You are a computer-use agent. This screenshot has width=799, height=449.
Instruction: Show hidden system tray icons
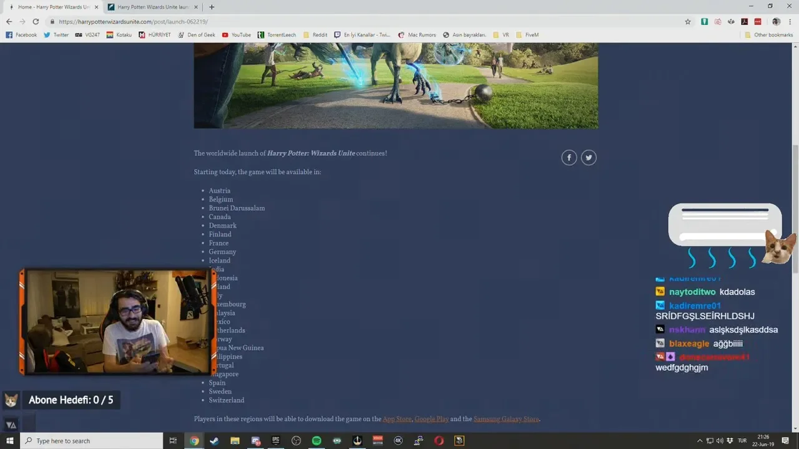tap(700, 441)
